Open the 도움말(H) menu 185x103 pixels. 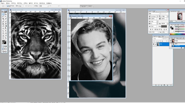point(49,3)
